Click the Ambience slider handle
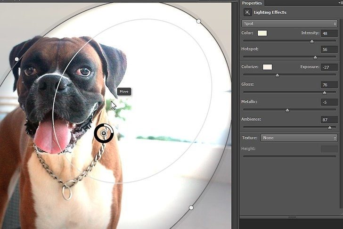 tap(329, 127)
